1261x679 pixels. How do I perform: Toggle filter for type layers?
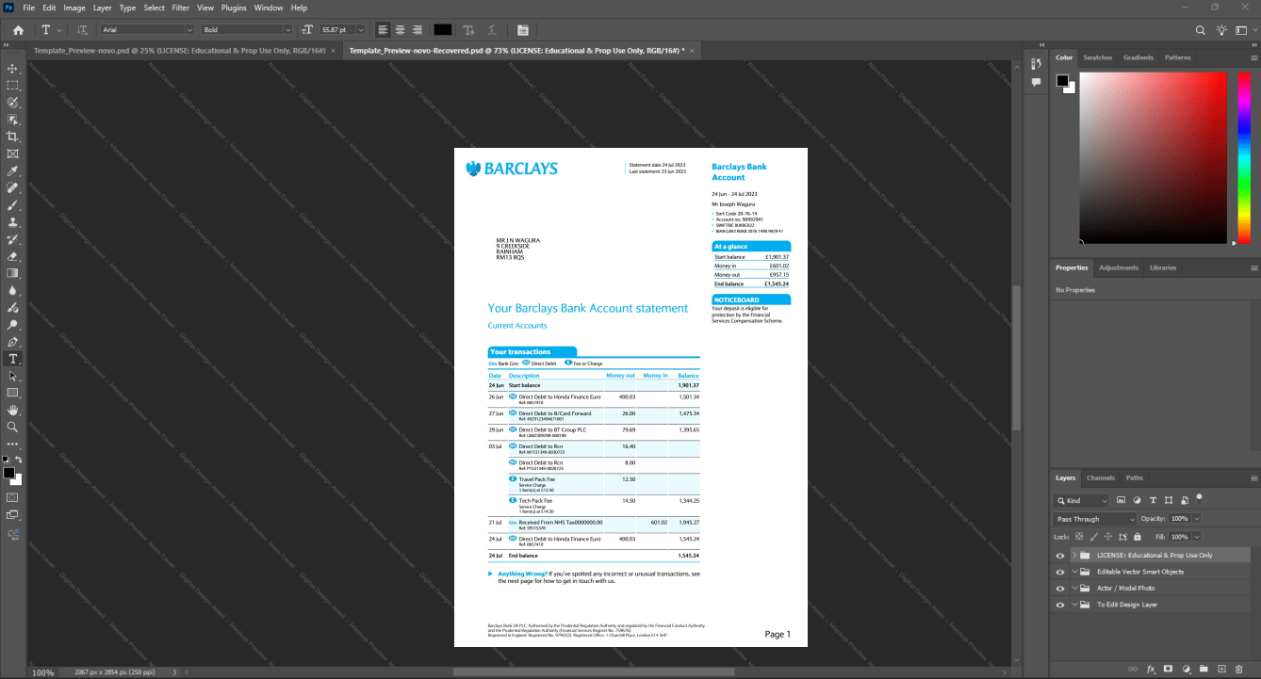tap(1153, 500)
